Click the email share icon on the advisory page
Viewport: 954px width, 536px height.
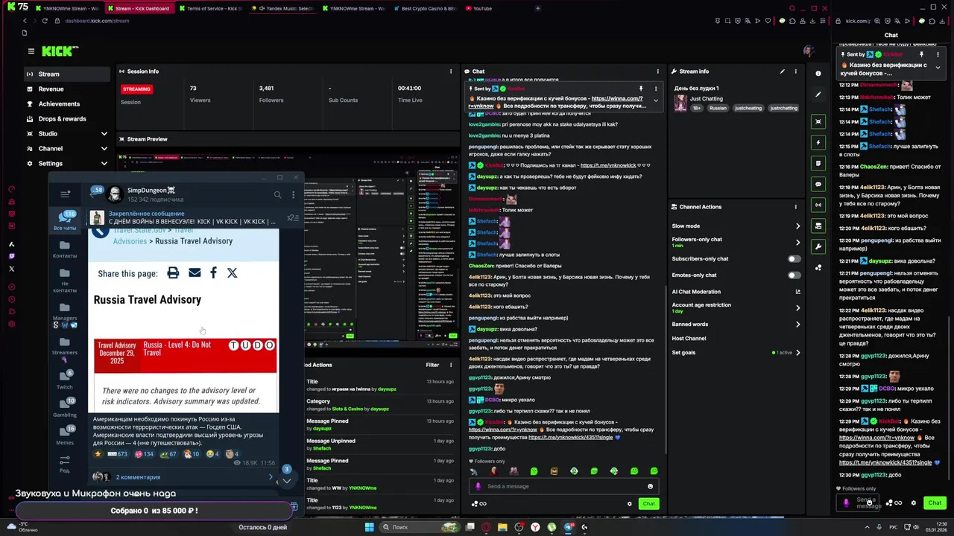(x=195, y=273)
